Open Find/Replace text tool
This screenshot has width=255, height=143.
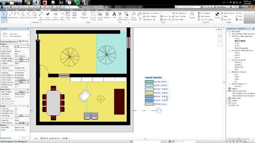pyautogui.click(x=126, y=16)
